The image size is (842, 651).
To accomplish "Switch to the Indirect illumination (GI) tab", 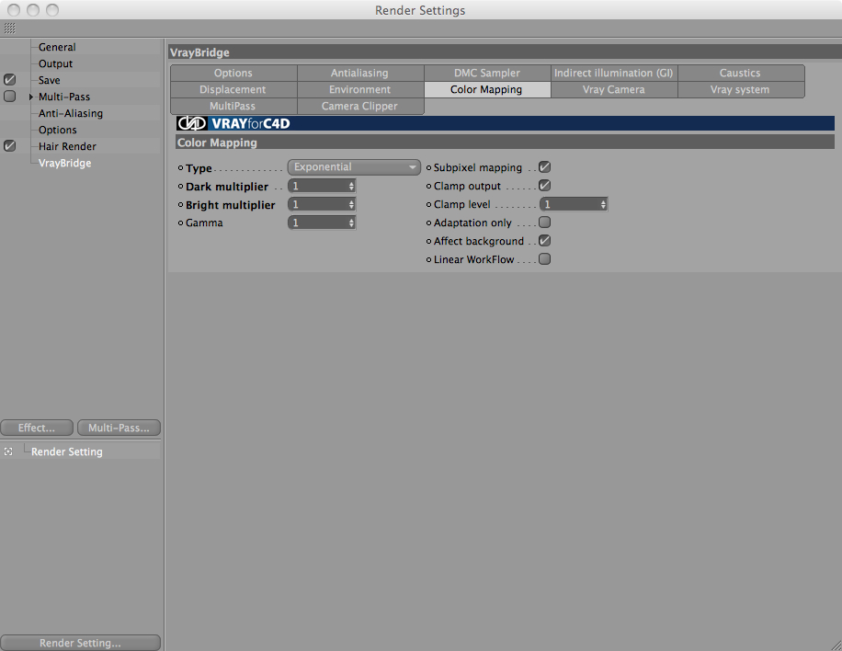I will [614, 73].
